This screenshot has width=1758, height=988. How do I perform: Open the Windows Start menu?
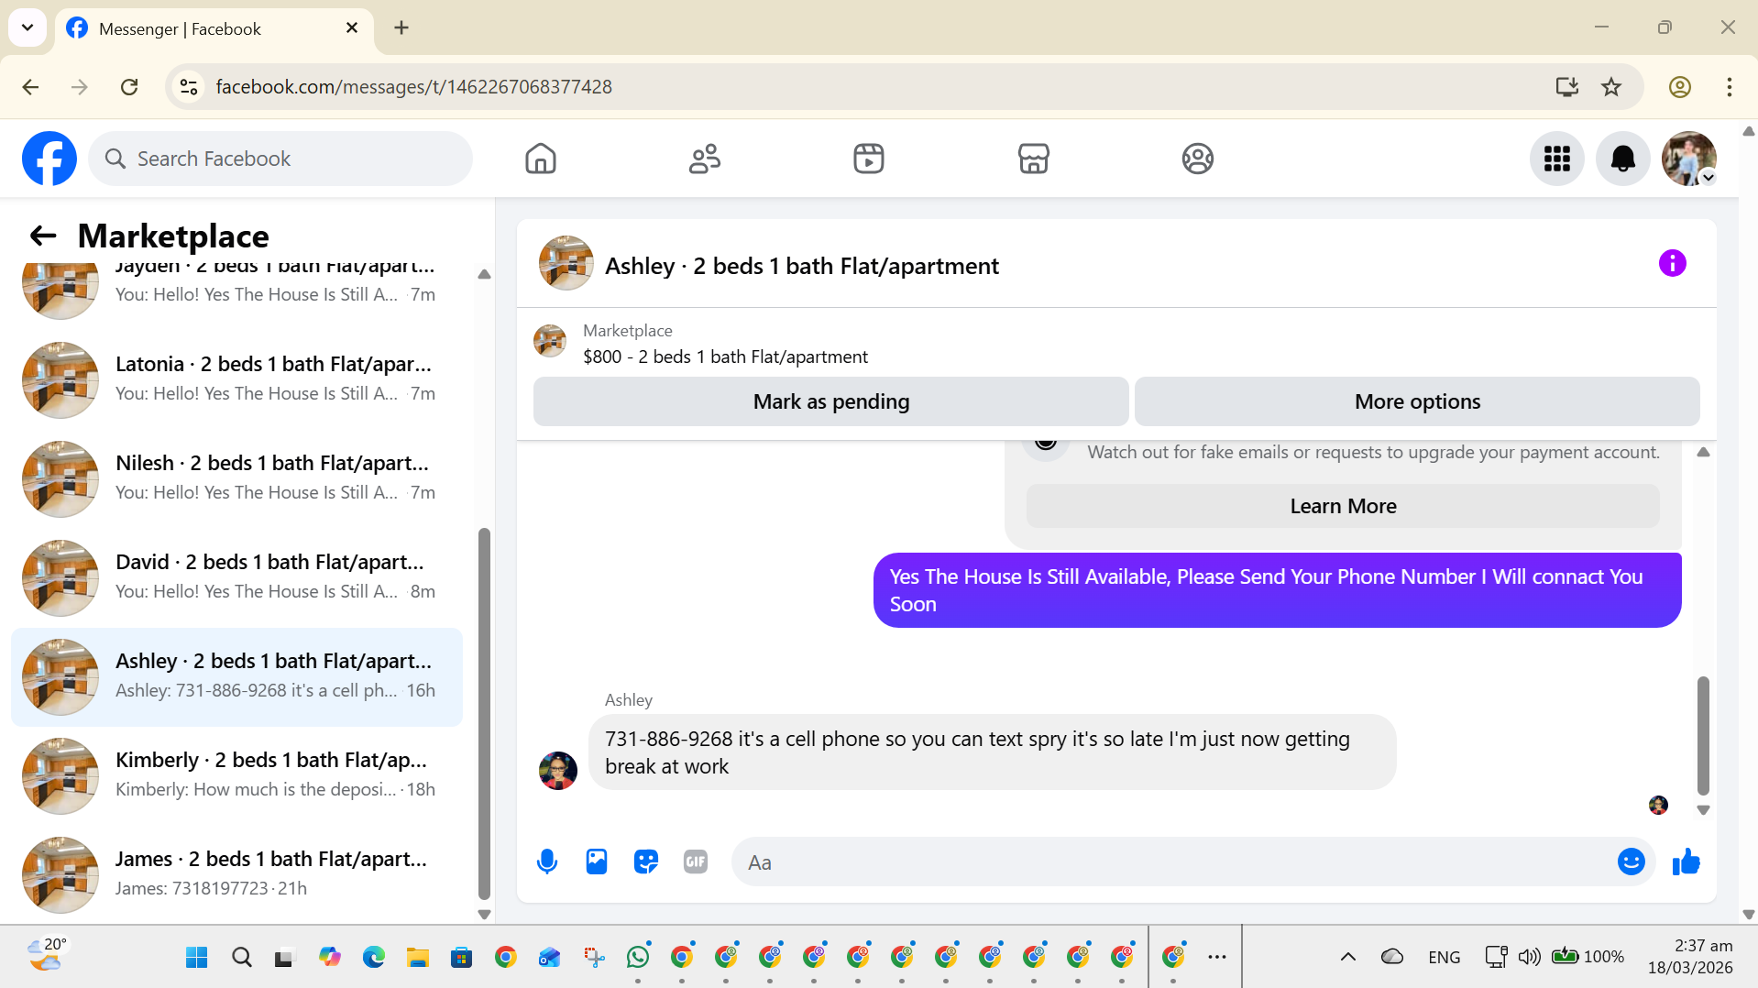coord(196,958)
